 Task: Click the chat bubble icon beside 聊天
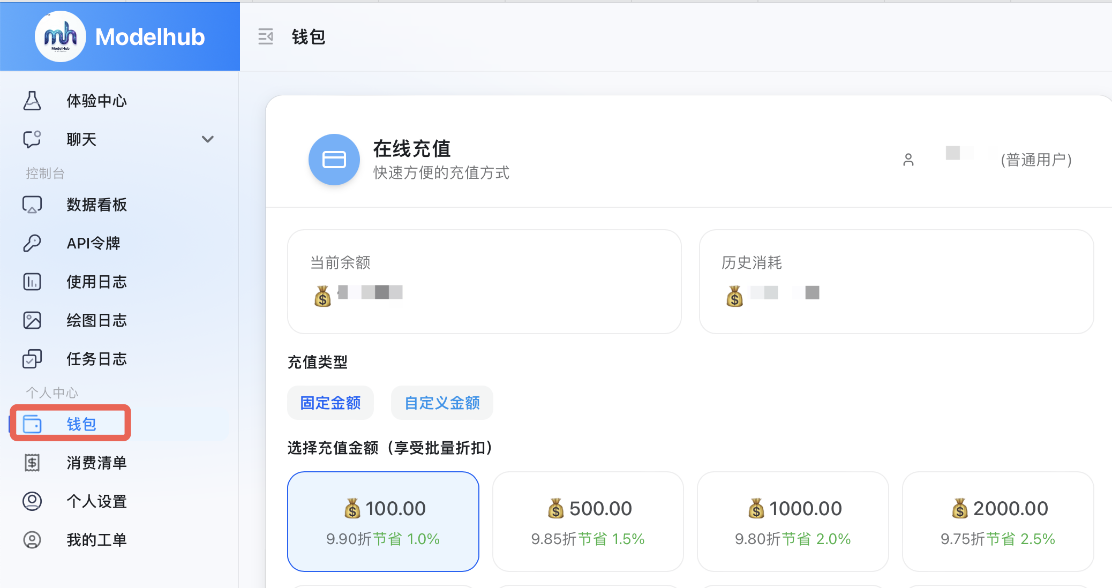click(x=32, y=139)
